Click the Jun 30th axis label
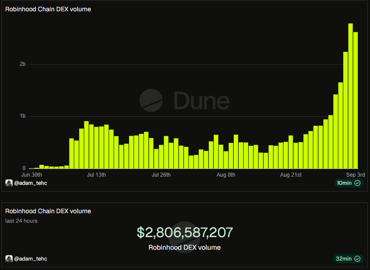Screen dimensions: 370x270 (x=32, y=175)
